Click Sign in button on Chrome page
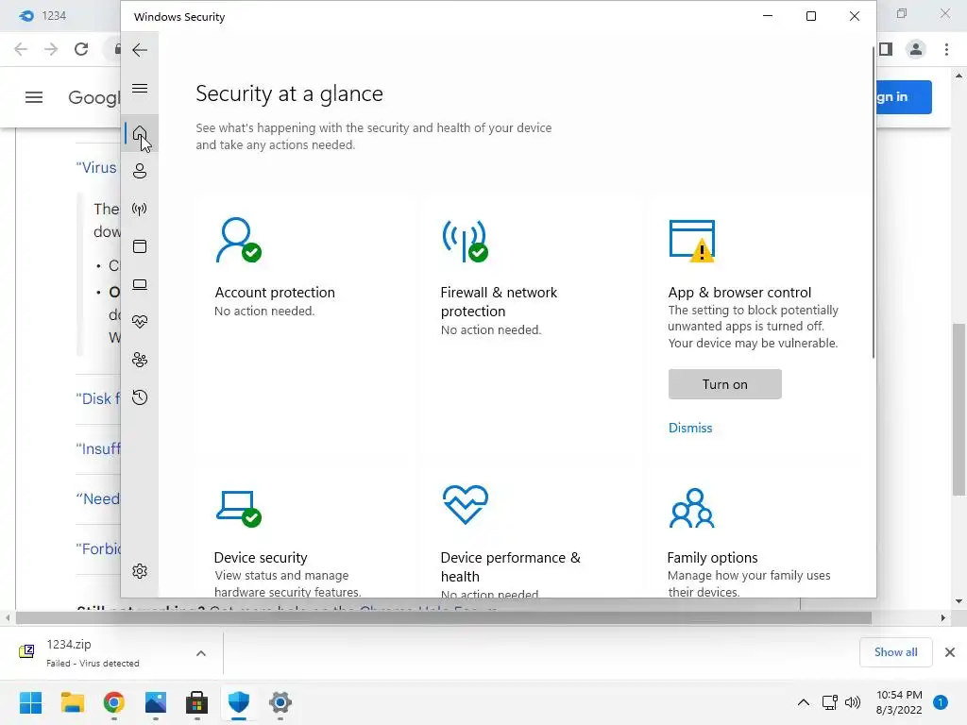 click(x=904, y=97)
